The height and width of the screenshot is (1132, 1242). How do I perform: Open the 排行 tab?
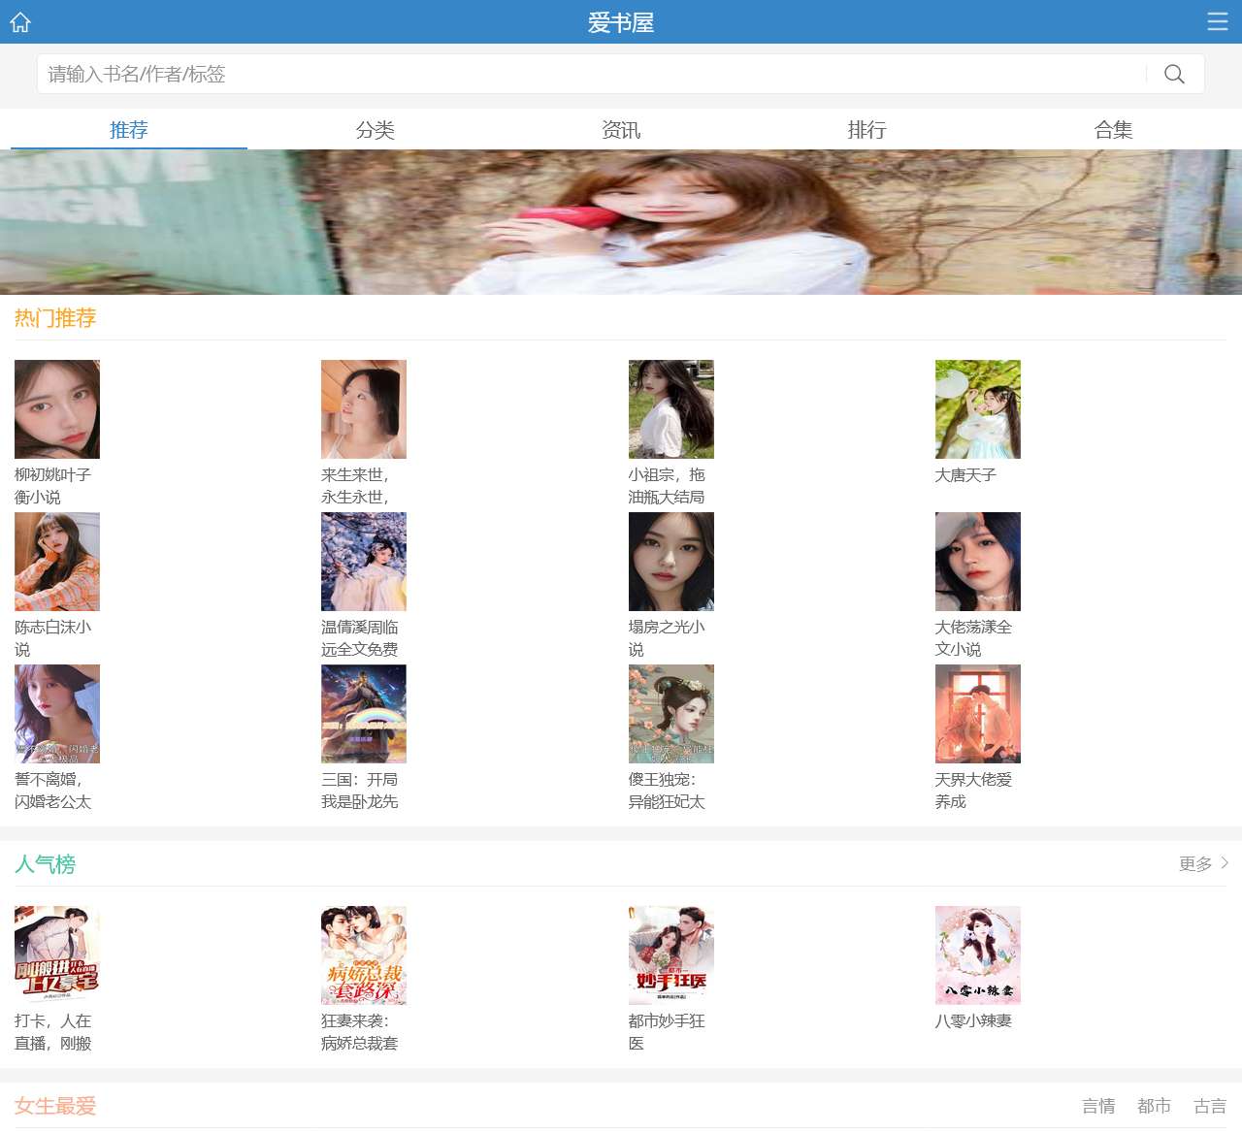point(866,130)
